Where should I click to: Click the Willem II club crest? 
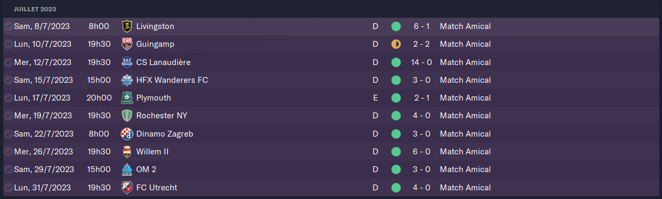point(127,152)
